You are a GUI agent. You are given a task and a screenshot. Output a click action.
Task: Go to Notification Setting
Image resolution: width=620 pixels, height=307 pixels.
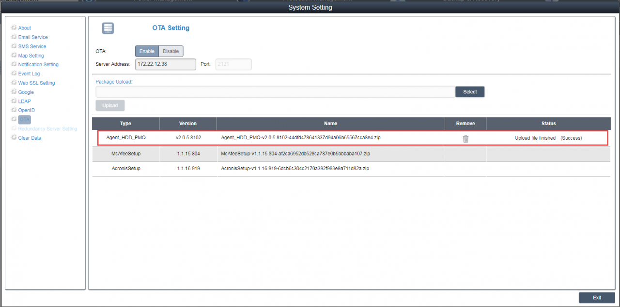(x=38, y=65)
